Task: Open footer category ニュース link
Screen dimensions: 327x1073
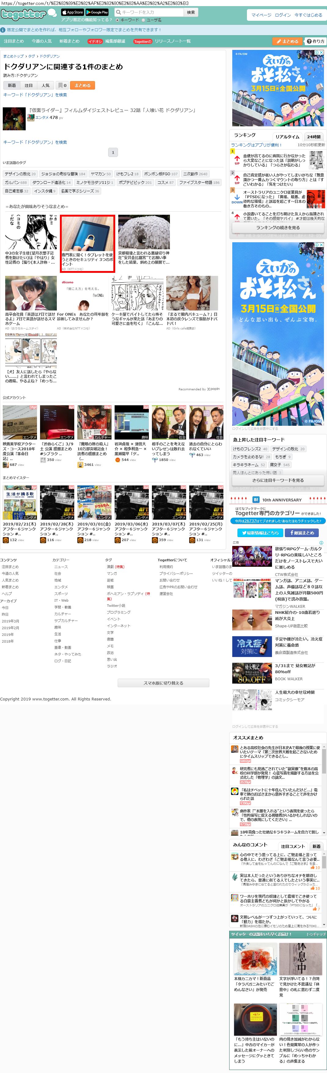Action: (x=61, y=567)
